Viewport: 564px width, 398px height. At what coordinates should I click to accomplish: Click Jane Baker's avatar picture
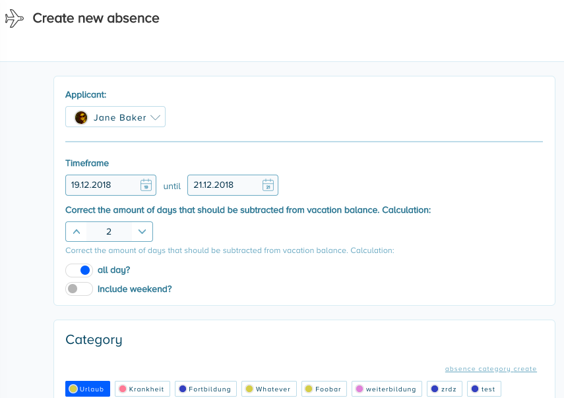pyautogui.click(x=81, y=117)
